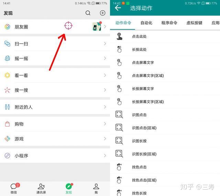The height and width of the screenshot is (196, 220).
Task: Choose the 点击屏幕文字 action text
Action: (x=143, y=63)
